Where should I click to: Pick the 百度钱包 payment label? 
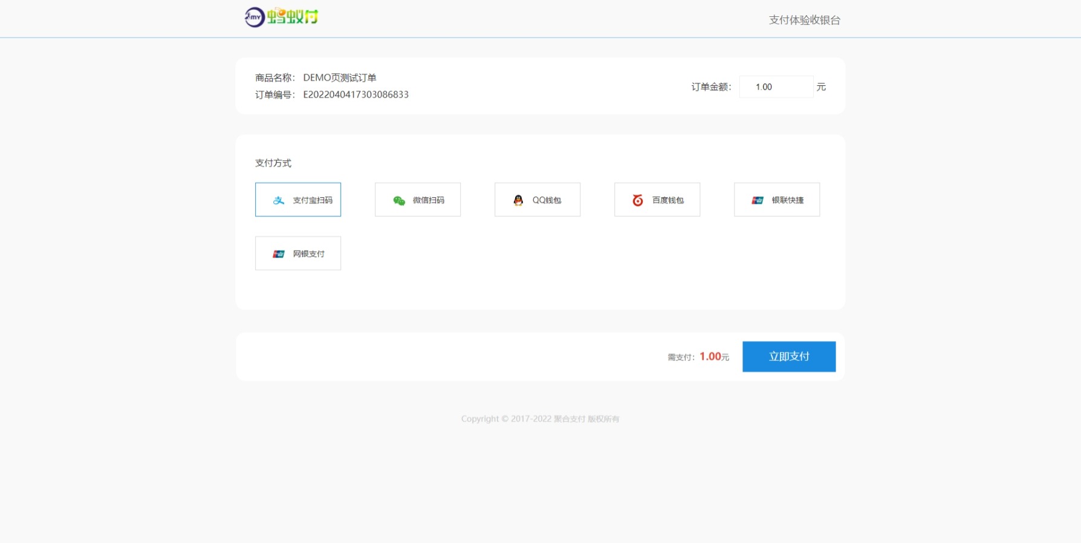pos(667,200)
